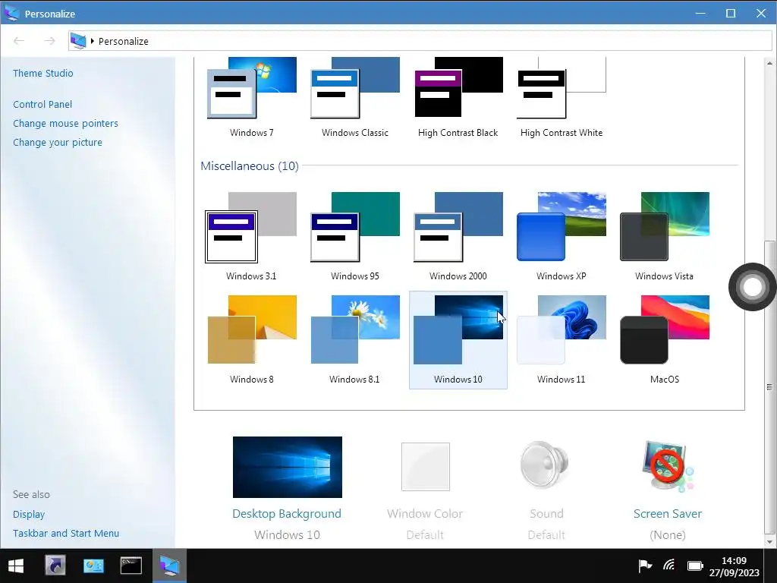Click the battery tray icon
Viewport: 777px width, 583px height.
(695, 566)
